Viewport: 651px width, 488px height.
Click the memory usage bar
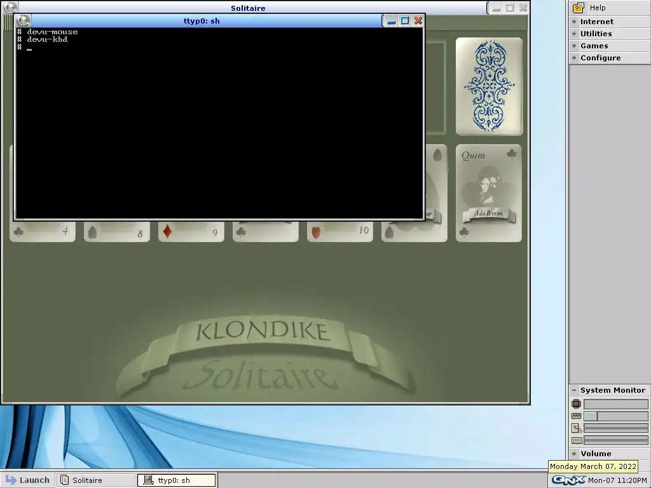click(615, 416)
